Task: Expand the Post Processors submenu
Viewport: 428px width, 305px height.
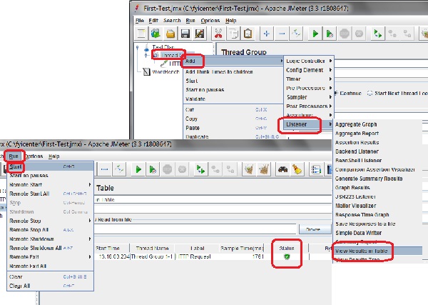Action: click(x=309, y=106)
